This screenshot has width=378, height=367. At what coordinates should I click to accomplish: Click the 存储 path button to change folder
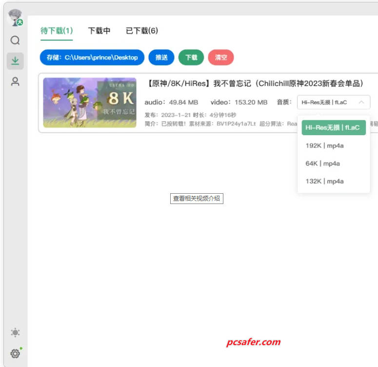tap(92, 58)
